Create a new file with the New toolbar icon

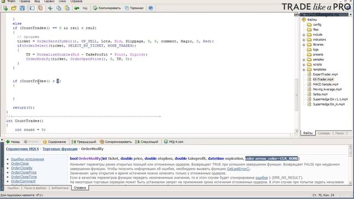pos(6,8)
